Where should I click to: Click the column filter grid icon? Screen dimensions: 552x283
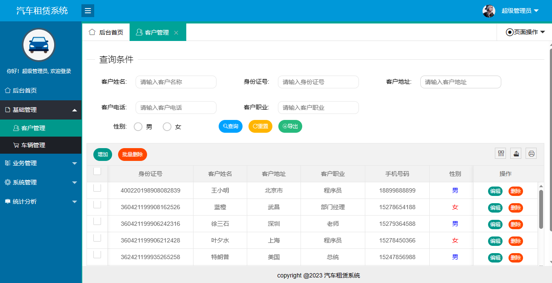click(x=500, y=154)
